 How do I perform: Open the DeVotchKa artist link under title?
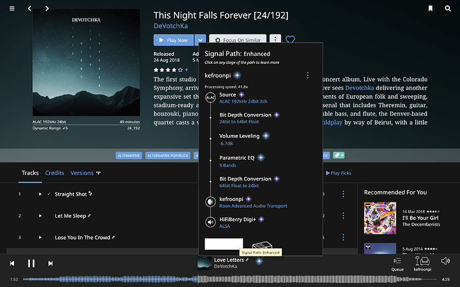point(171,26)
